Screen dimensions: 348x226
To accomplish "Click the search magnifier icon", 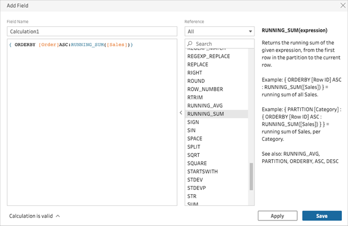I will (190, 43).
